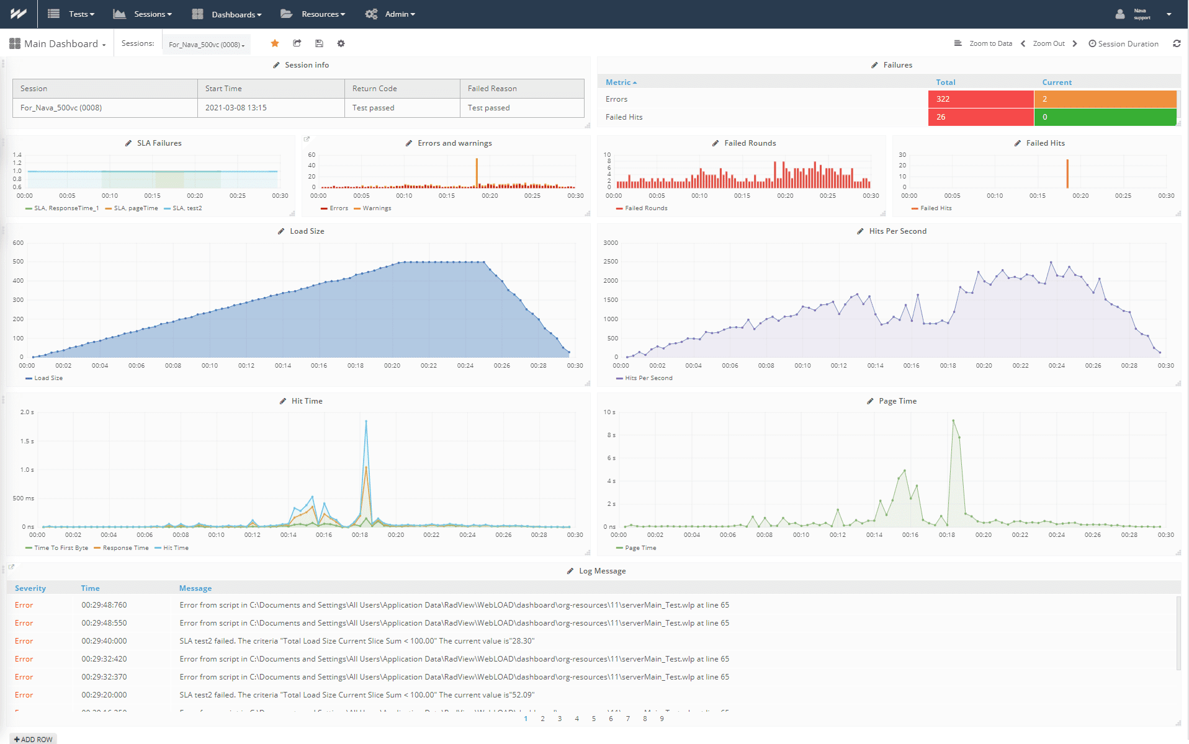Click the ADD ROW button
Screen dimensions: 1189x744
pyautogui.click(x=33, y=738)
